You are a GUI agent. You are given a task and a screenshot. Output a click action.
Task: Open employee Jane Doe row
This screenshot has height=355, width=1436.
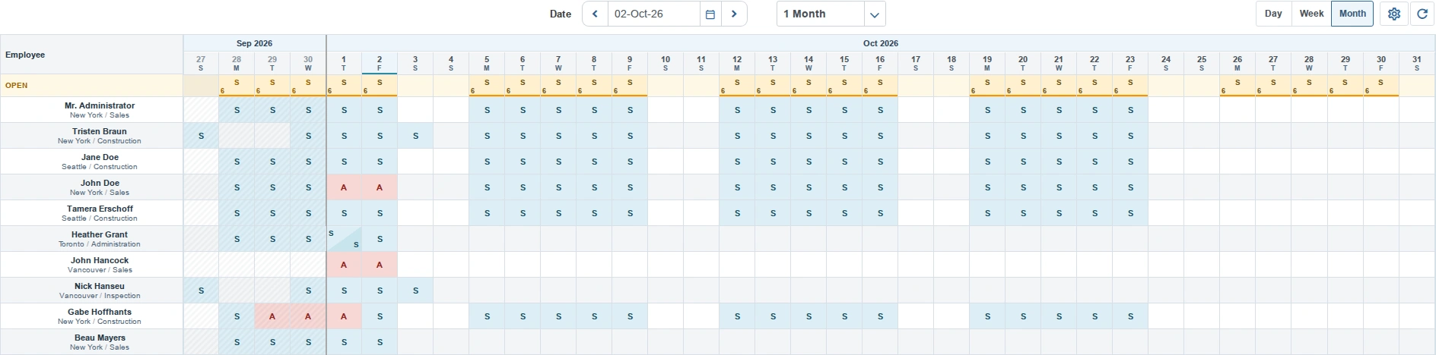click(x=91, y=162)
